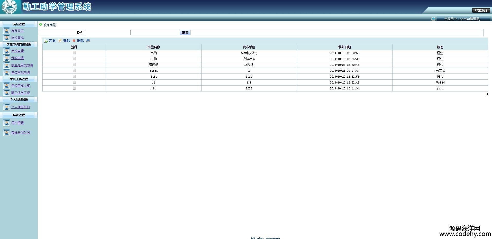Click the 发布日期 column header

point(344,47)
